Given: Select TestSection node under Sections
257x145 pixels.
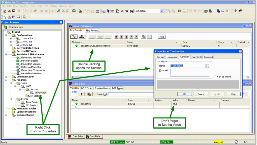Looking at the screenshot, I should point(40,93).
